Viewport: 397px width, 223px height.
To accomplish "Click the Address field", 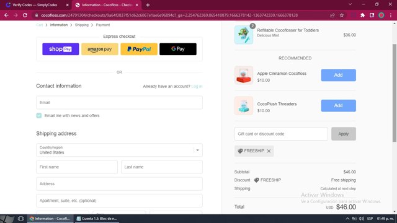I will click(x=119, y=184).
